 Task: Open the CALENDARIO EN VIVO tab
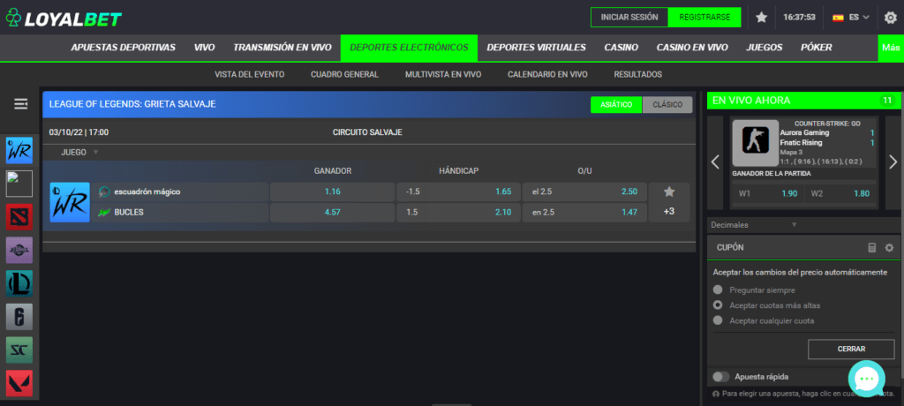click(547, 75)
